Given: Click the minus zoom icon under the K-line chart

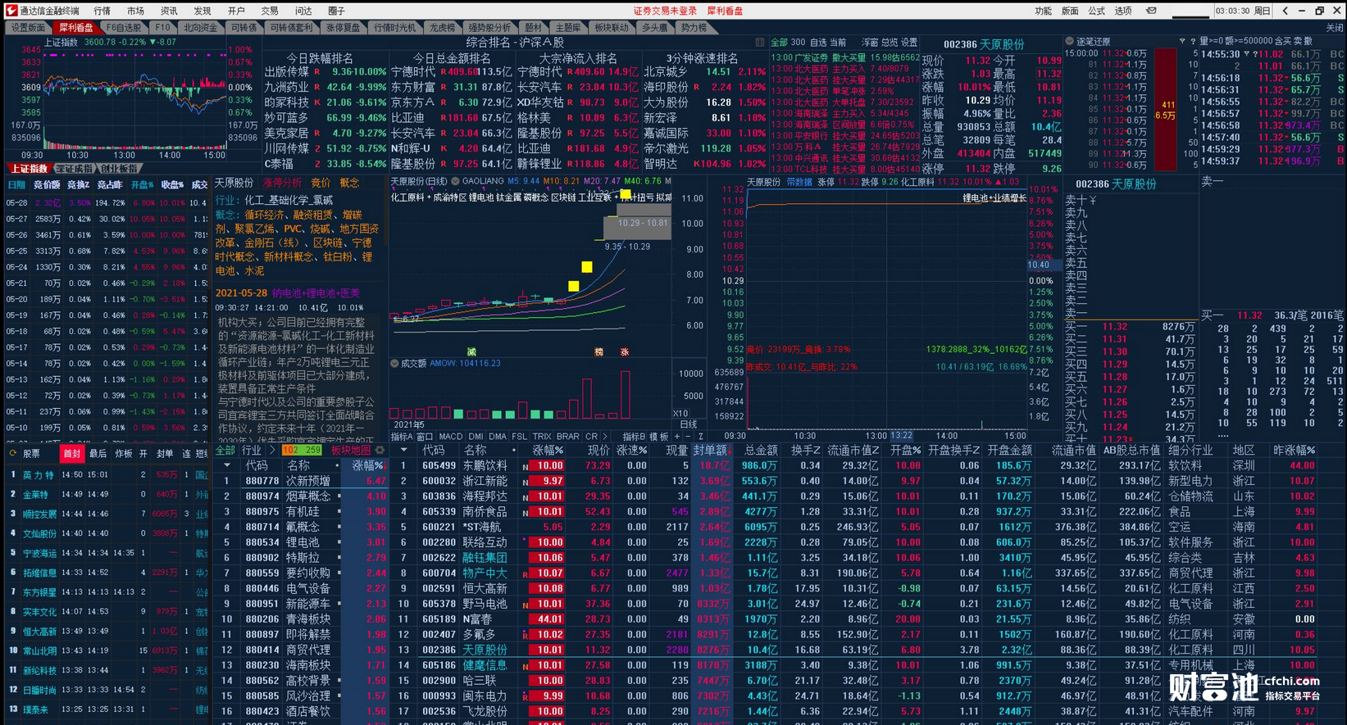Looking at the screenshot, I should tap(689, 437).
